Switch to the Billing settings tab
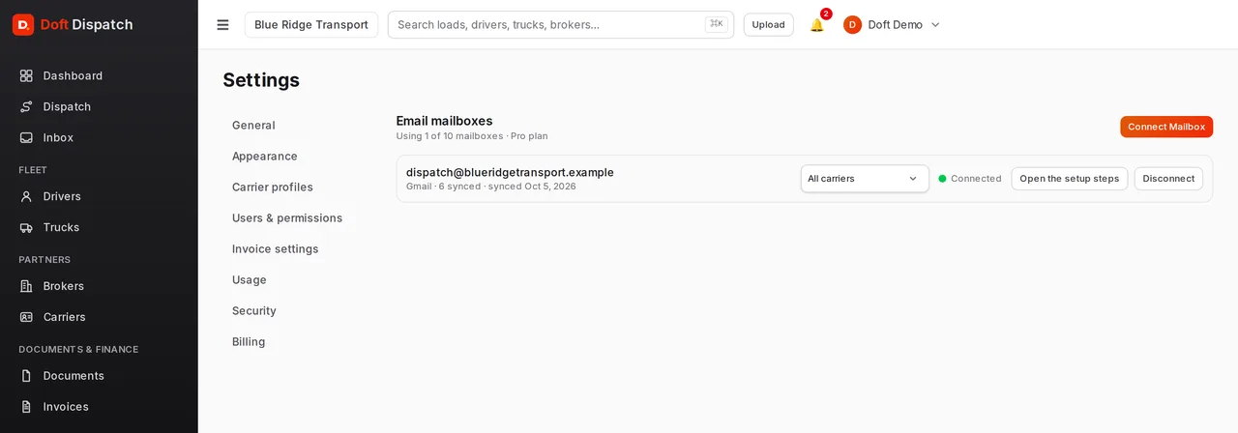 pyautogui.click(x=249, y=342)
